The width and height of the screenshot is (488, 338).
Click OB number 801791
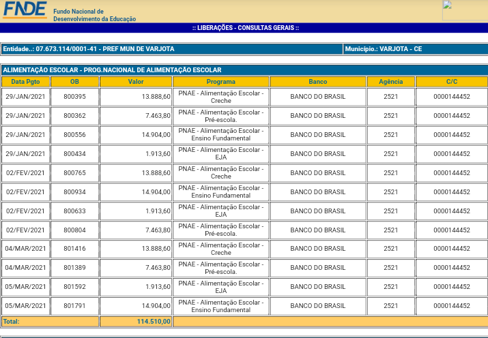(74, 306)
